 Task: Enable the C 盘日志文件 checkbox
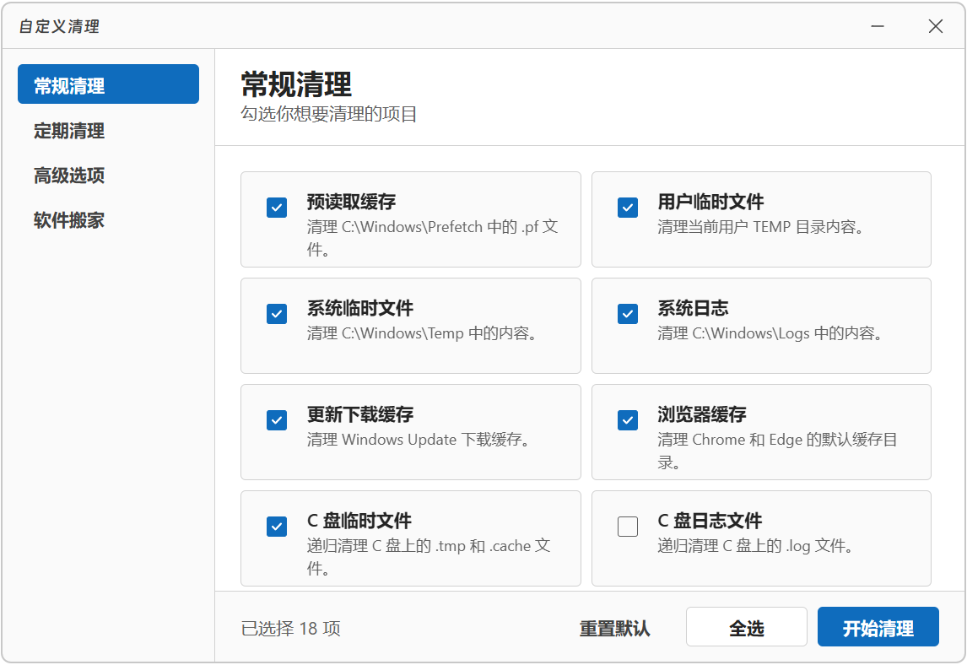(627, 527)
